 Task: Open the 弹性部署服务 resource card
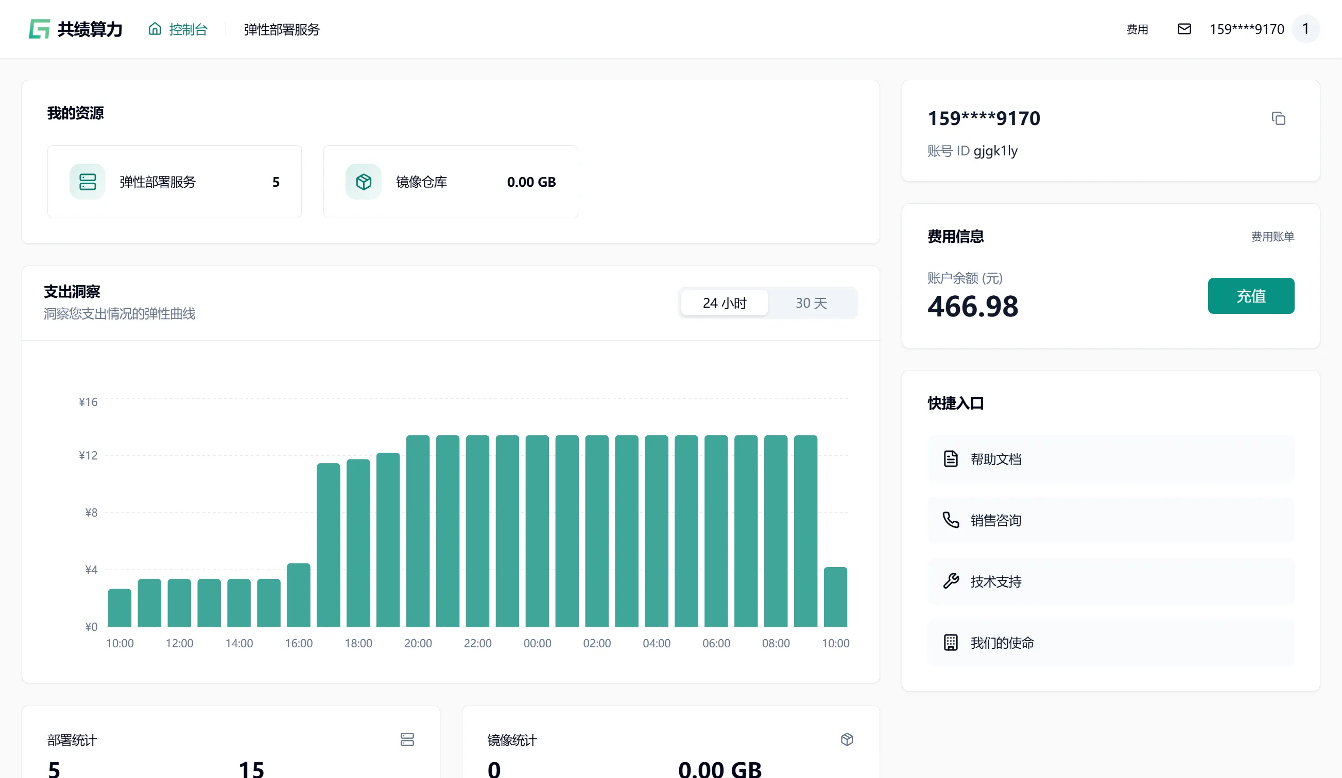pos(175,182)
